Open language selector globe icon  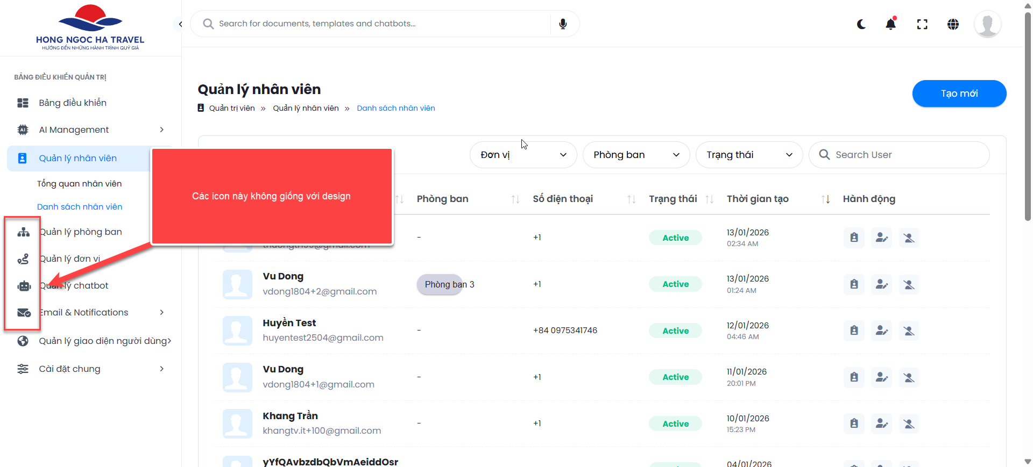(x=953, y=24)
